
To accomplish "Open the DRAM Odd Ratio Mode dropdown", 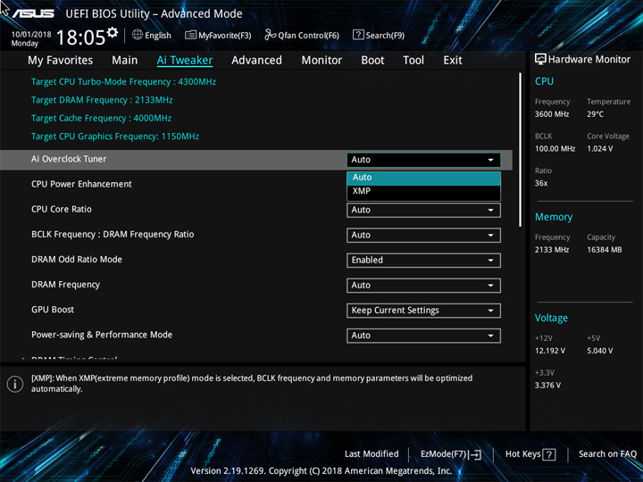I will click(423, 261).
